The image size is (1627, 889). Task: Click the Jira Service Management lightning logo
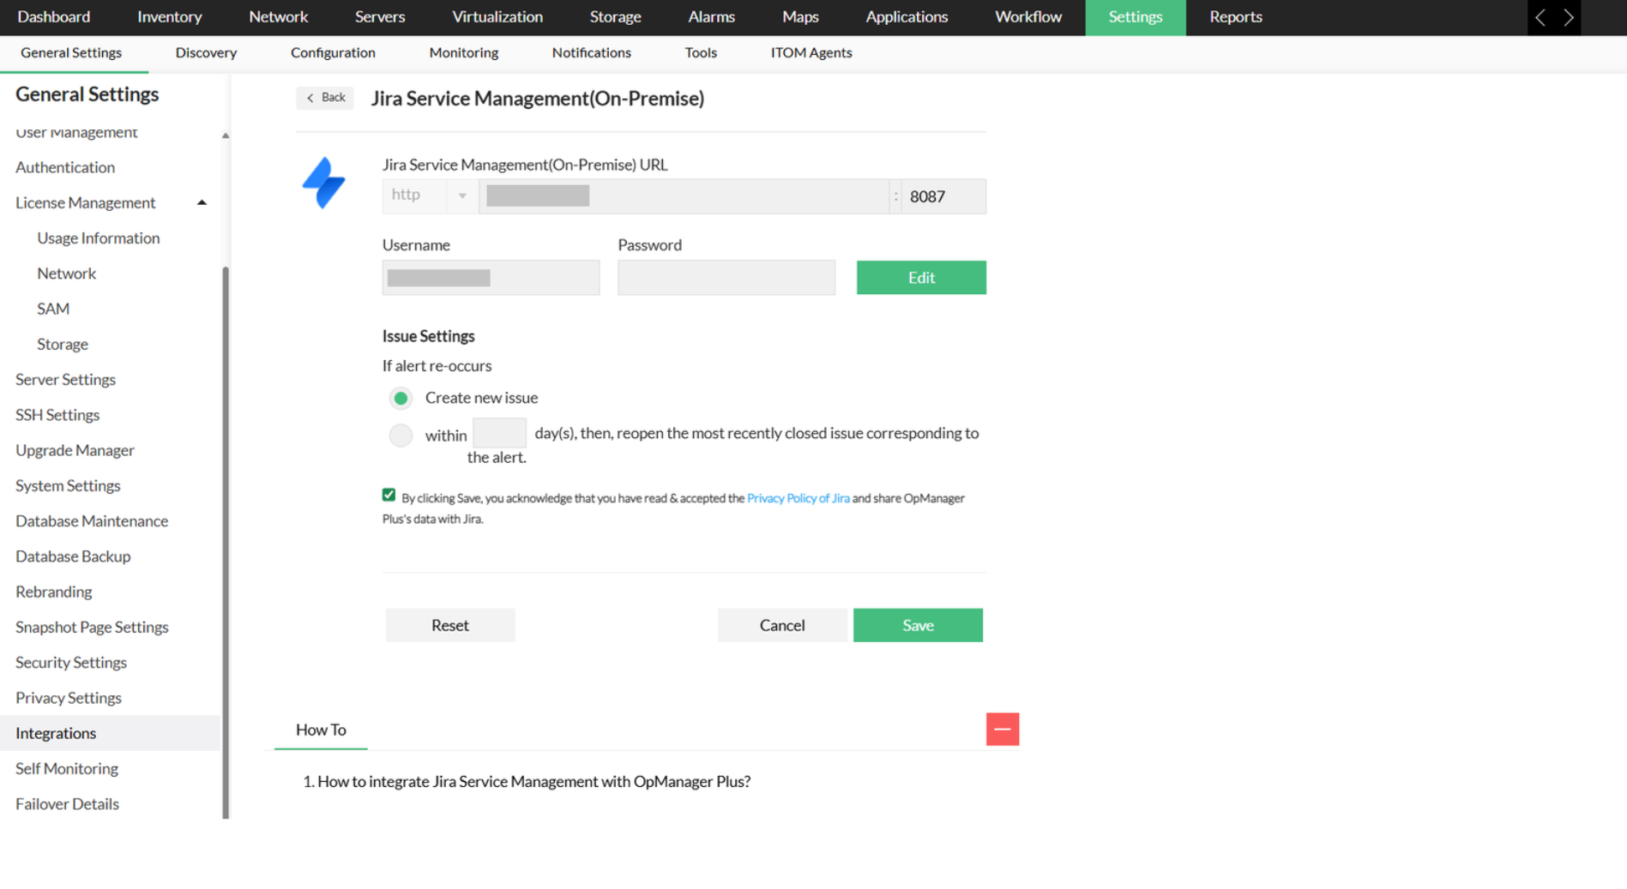pyautogui.click(x=323, y=183)
